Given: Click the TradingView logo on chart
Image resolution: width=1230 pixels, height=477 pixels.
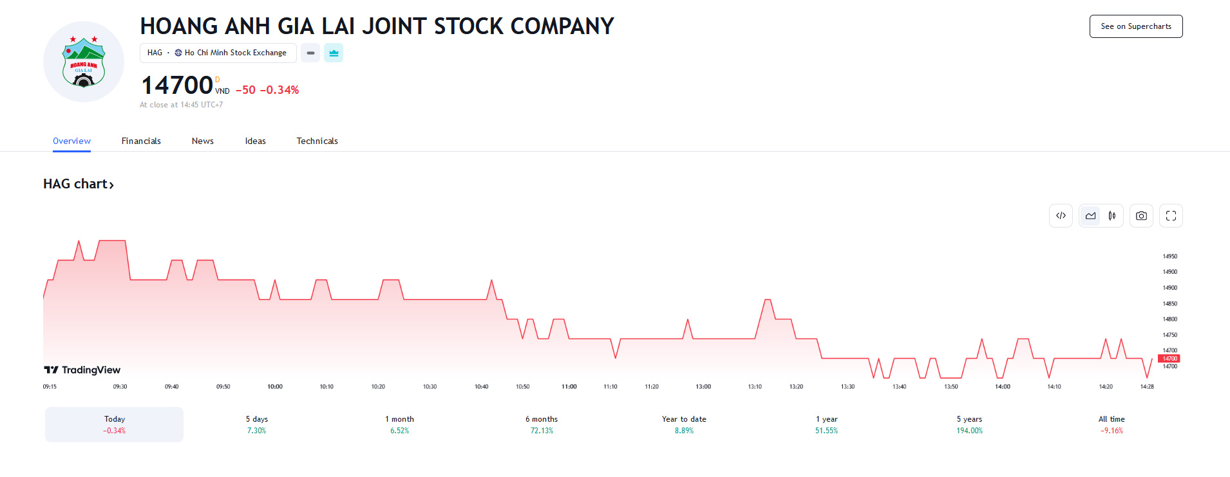Looking at the screenshot, I should [x=82, y=370].
